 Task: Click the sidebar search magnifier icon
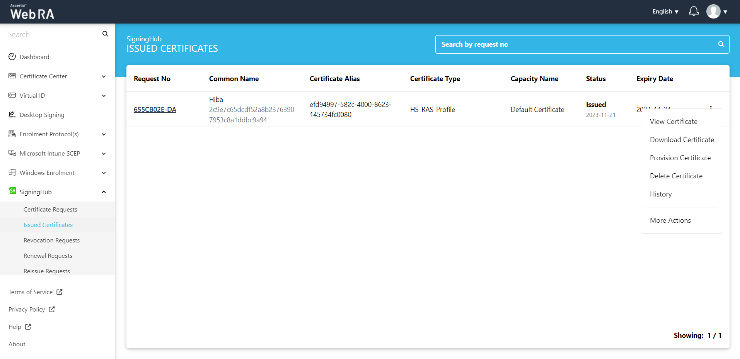[x=105, y=34]
